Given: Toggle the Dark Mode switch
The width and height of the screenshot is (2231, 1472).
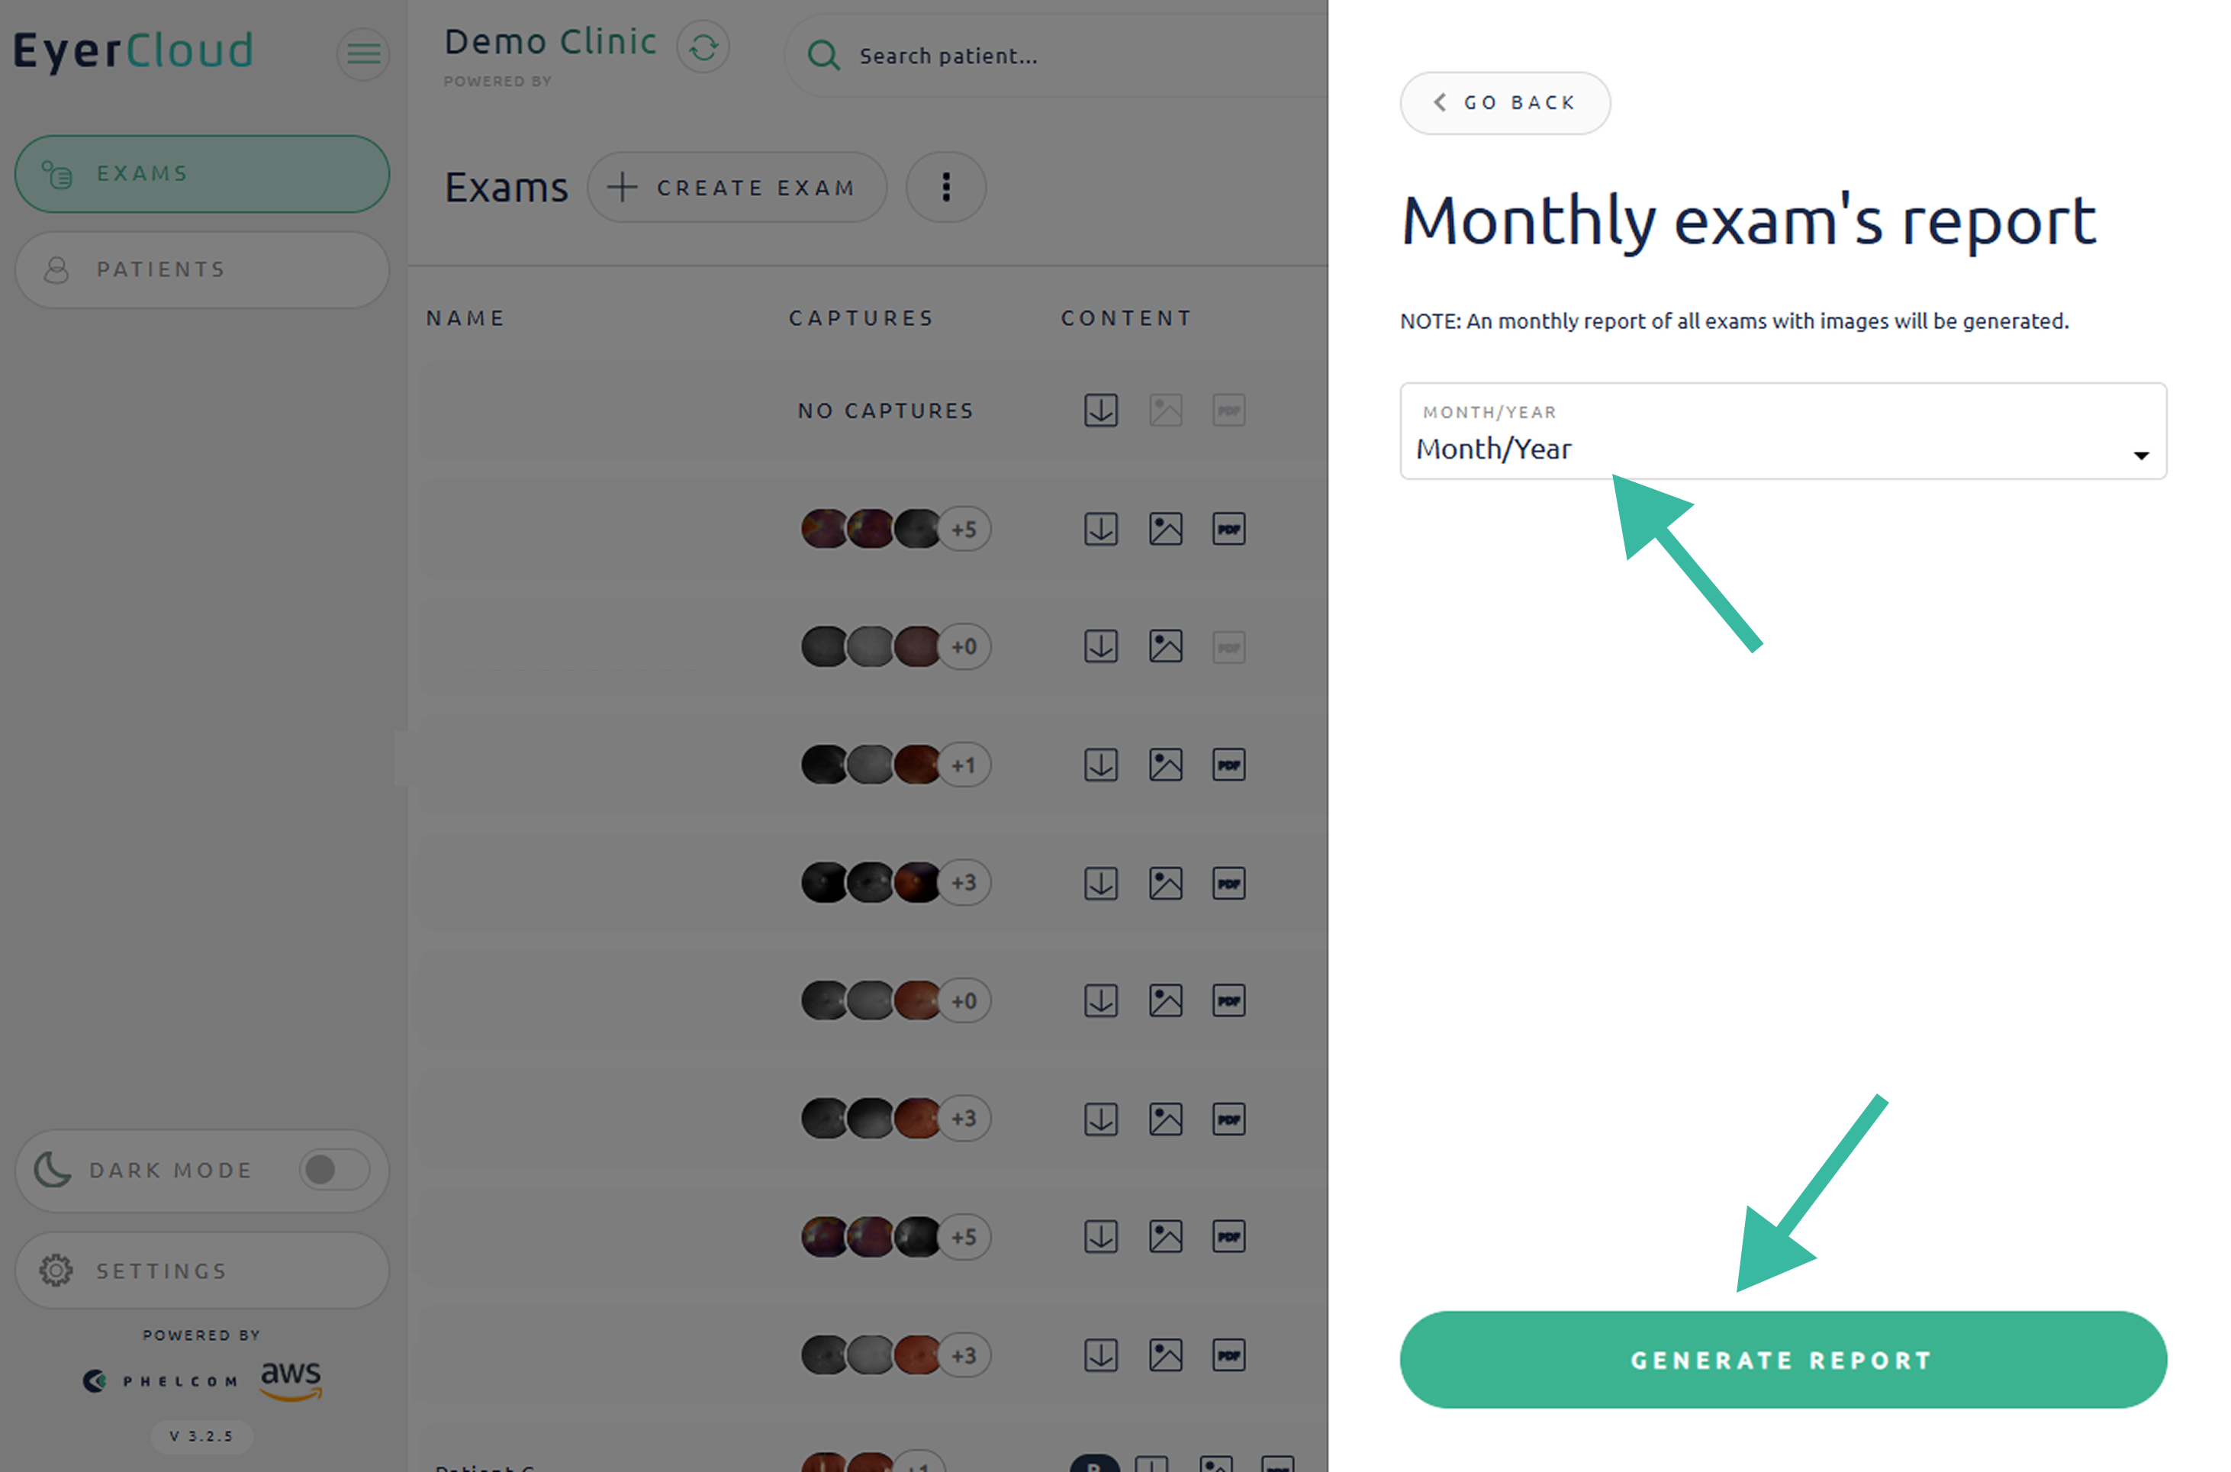Looking at the screenshot, I should click(333, 1170).
